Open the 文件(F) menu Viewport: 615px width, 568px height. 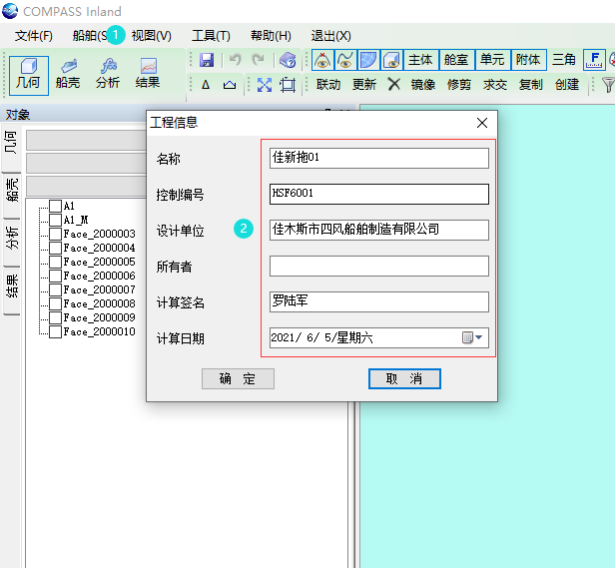tap(34, 36)
